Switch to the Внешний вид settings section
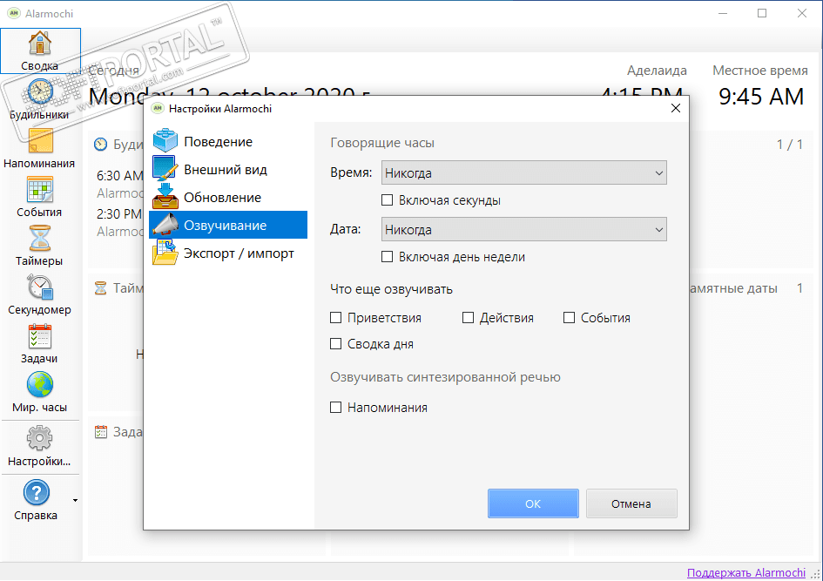The width and height of the screenshot is (823, 581). pyautogui.click(x=228, y=169)
